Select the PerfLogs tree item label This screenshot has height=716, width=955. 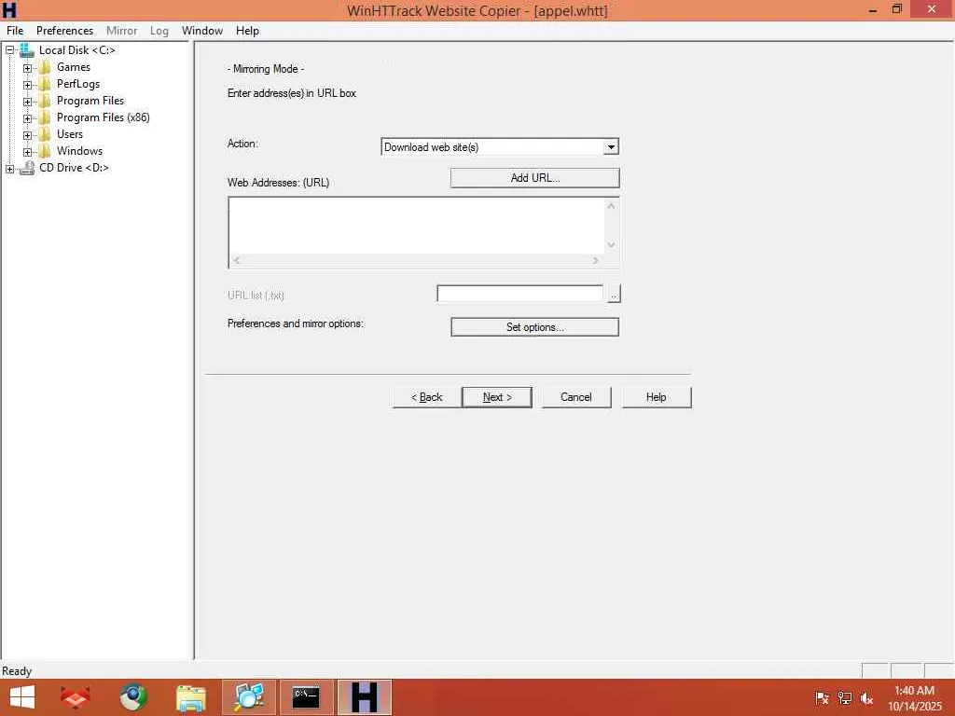78,84
